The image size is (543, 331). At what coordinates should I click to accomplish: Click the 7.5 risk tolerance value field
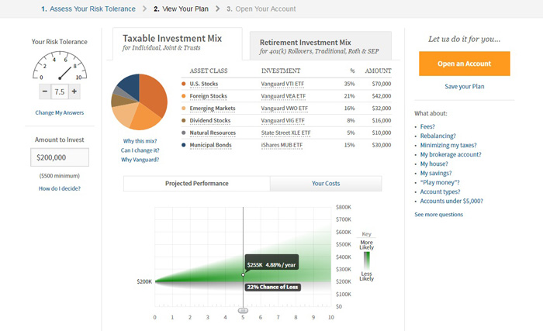(x=60, y=91)
